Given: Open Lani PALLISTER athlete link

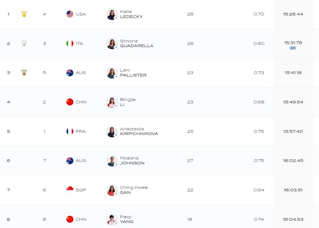Looking at the screenshot, I should [x=133, y=73].
